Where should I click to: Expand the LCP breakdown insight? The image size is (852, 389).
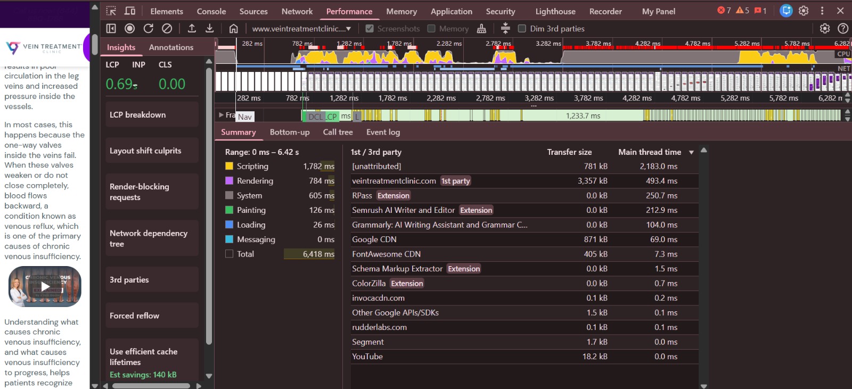[152, 114]
